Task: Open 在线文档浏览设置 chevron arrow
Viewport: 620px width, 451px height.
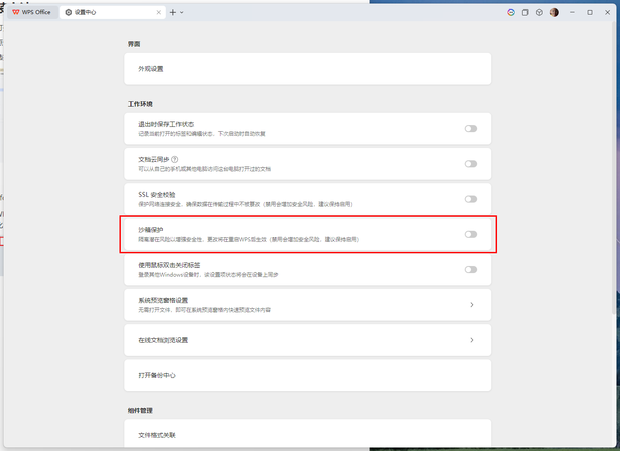Action: click(472, 340)
